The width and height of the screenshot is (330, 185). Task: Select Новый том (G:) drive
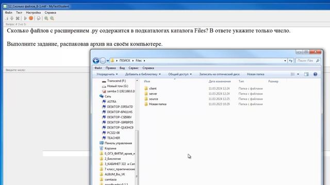[x=118, y=86]
